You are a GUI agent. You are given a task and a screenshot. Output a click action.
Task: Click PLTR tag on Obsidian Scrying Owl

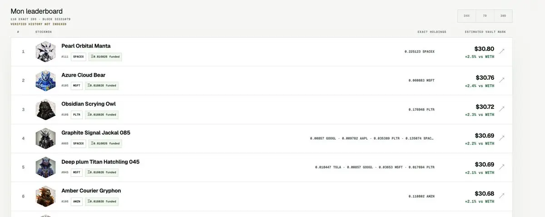(x=77, y=115)
